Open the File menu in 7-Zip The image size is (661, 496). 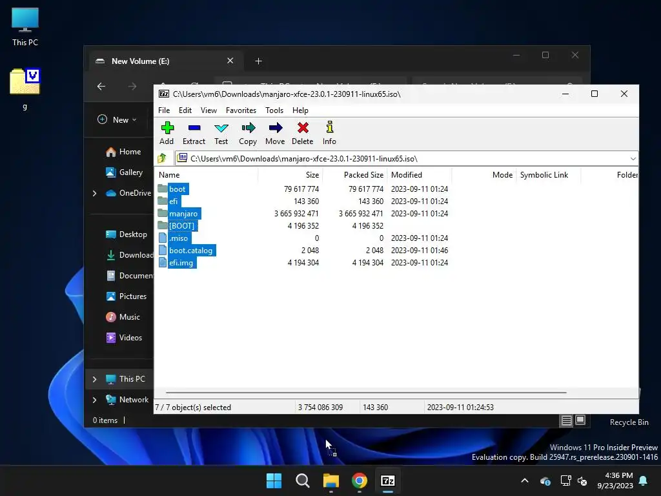(x=164, y=110)
